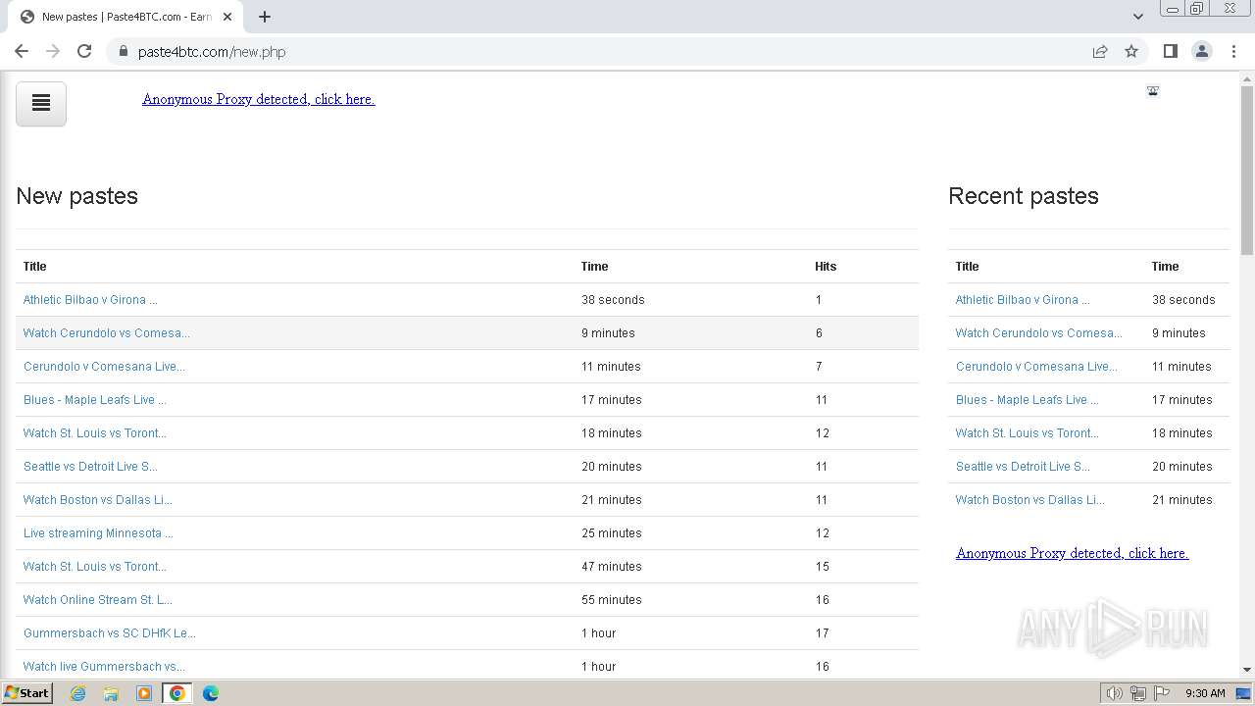Open Watch Boston vs Dallas in Recent pastes

1030,500
